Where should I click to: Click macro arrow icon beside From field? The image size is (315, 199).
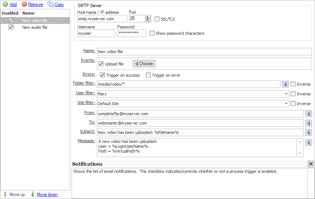309,113
